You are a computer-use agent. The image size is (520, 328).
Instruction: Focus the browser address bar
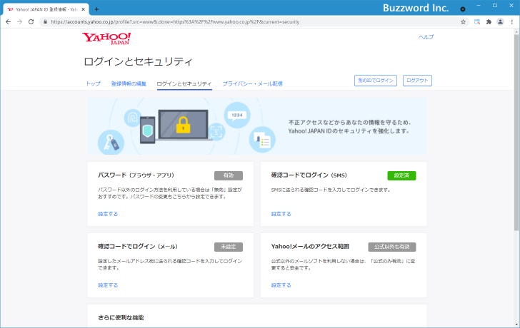click(x=252, y=22)
